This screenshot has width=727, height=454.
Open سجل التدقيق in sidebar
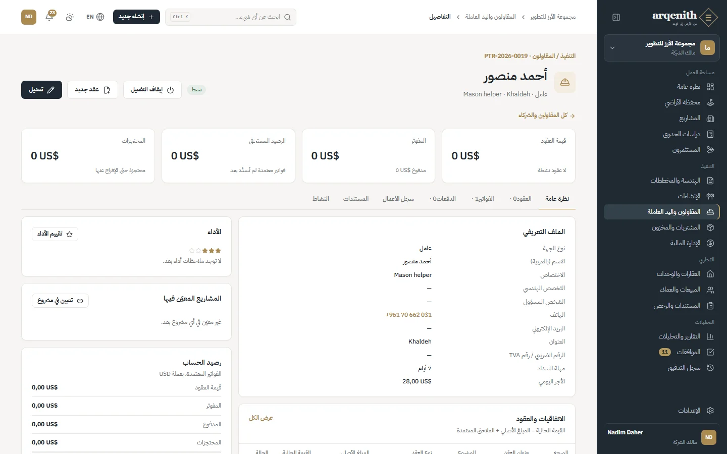click(662, 368)
